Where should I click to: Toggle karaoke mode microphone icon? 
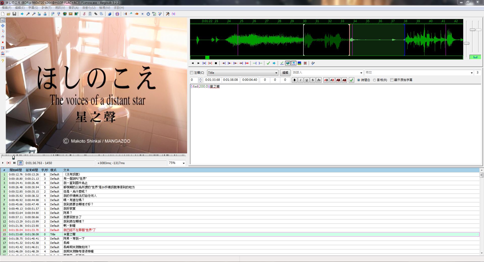pos(313,63)
